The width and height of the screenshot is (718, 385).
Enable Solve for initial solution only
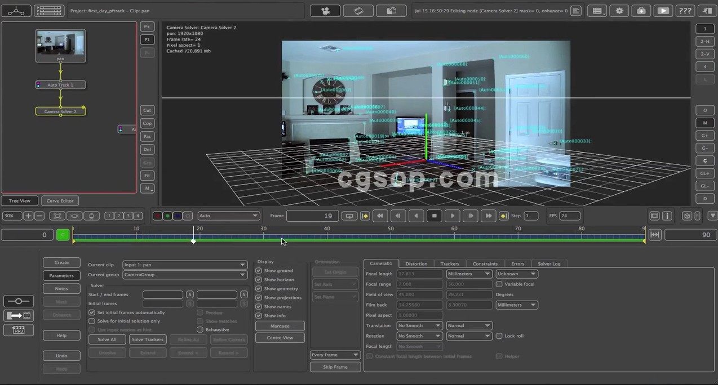[92, 321]
